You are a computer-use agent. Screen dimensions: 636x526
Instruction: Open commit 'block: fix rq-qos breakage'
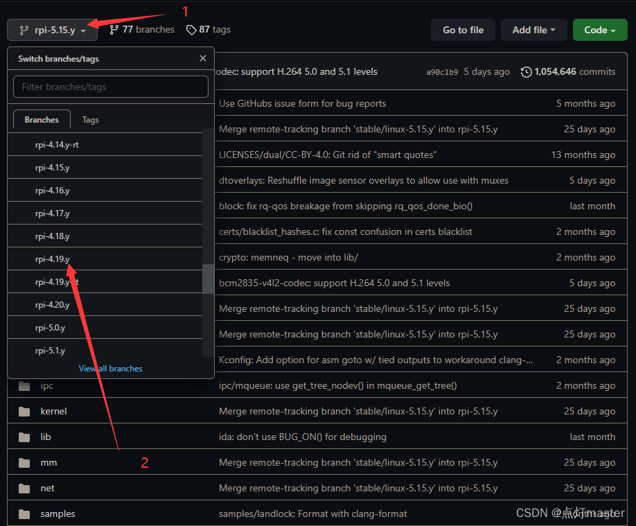(346, 207)
